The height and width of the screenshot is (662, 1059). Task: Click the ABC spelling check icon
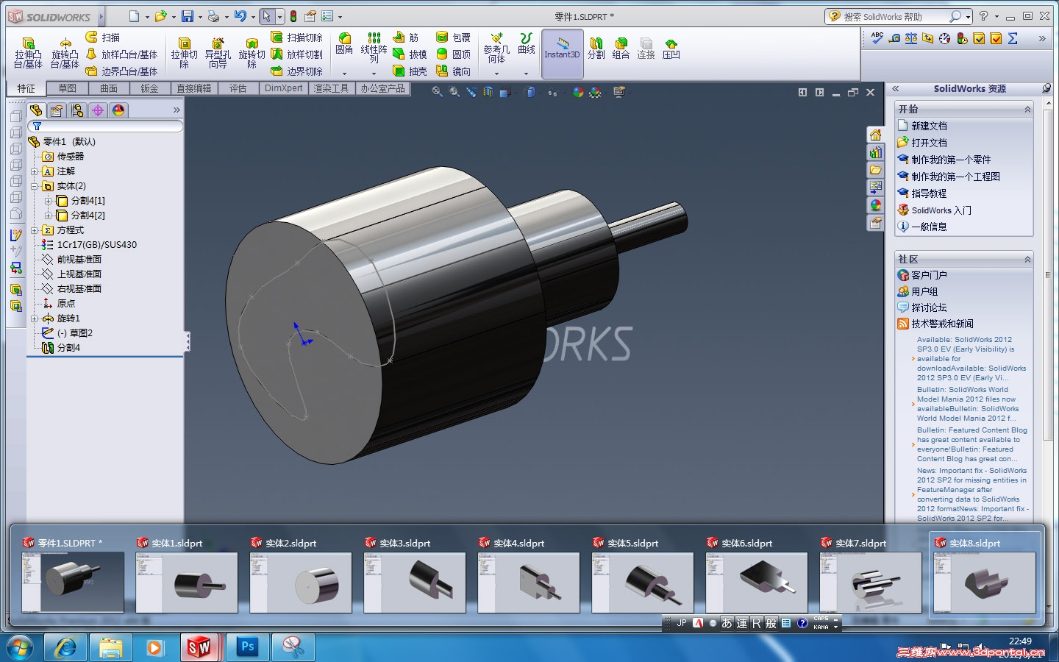[x=877, y=38]
